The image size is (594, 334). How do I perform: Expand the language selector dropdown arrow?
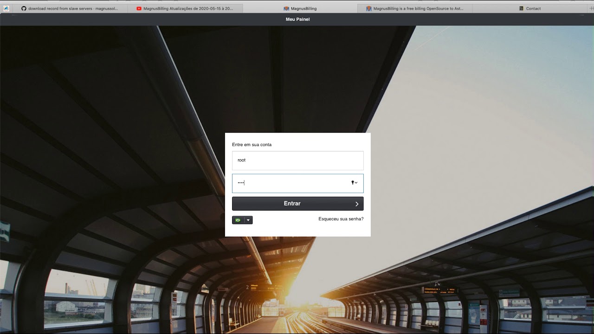248,220
